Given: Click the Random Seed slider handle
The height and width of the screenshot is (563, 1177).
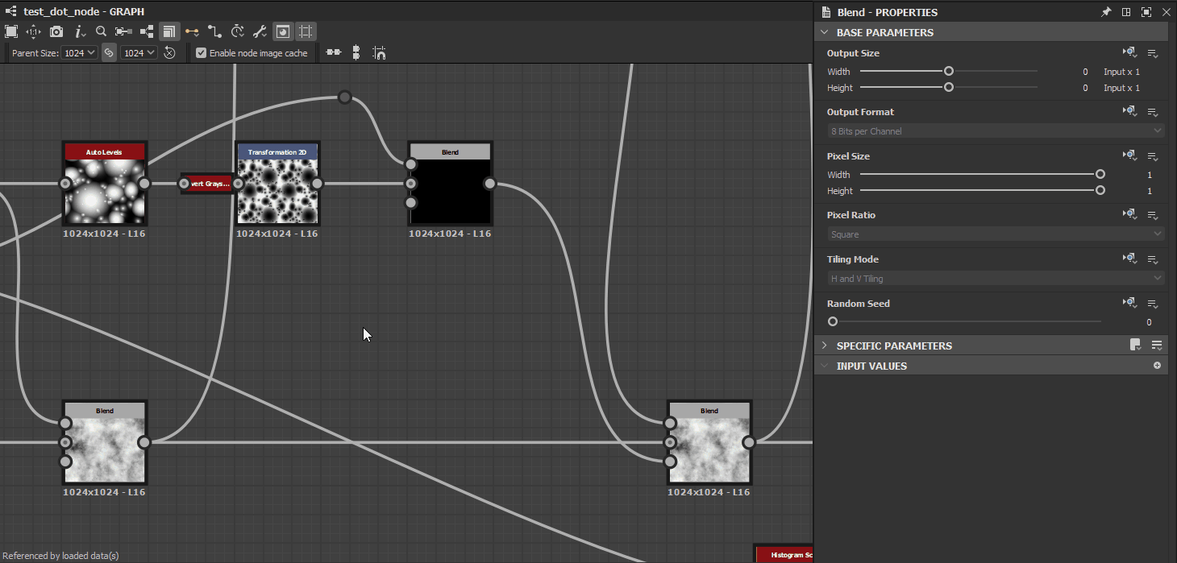Looking at the screenshot, I should coord(832,321).
